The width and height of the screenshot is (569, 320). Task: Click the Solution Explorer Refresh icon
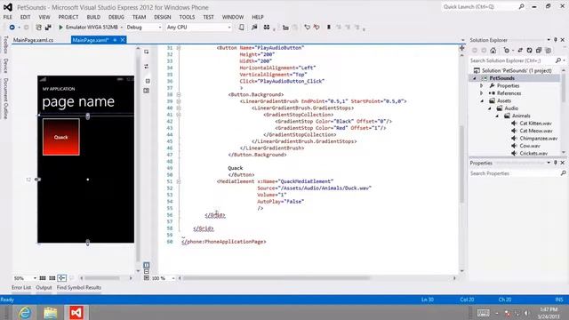pos(530,51)
